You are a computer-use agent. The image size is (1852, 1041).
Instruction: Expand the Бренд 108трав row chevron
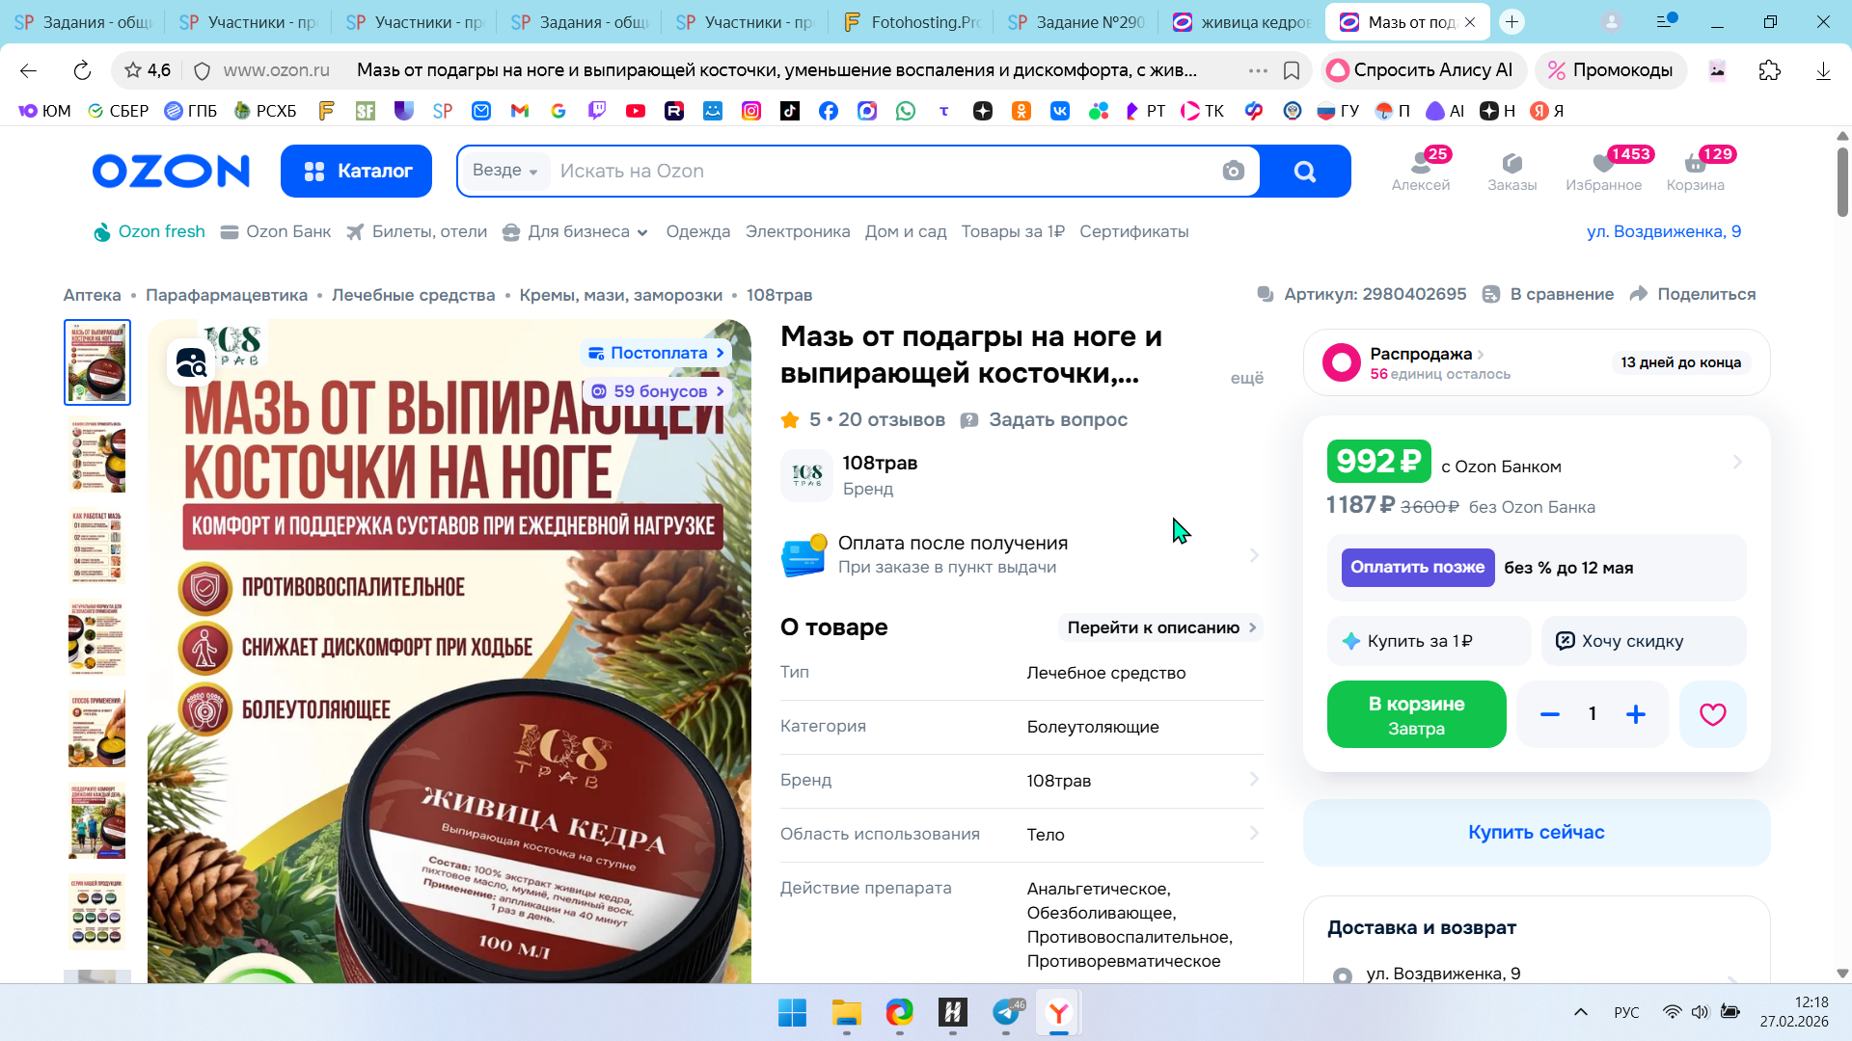pyautogui.click(x=1253, y=780)
